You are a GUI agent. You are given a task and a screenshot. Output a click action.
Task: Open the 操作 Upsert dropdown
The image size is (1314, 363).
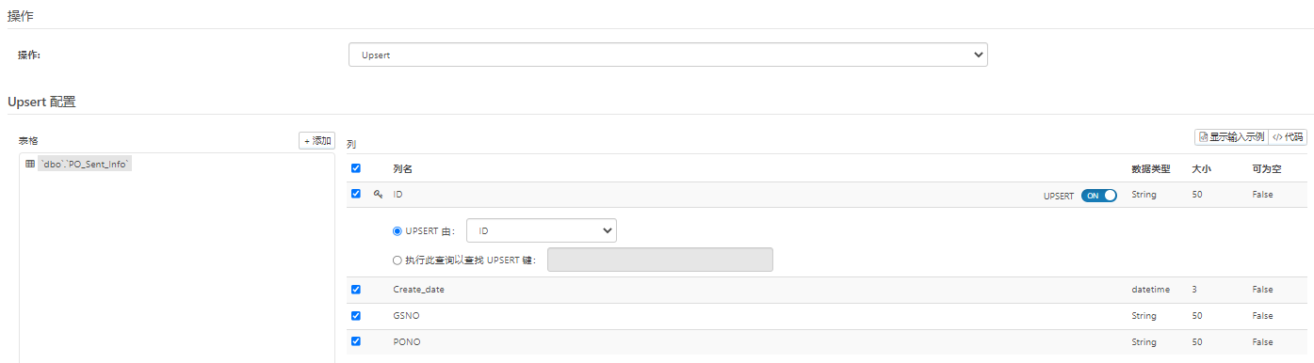click(668, 55)
